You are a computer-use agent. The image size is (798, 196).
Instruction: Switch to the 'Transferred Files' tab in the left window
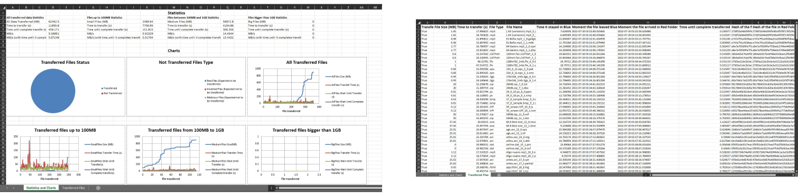tap(74, 188)
